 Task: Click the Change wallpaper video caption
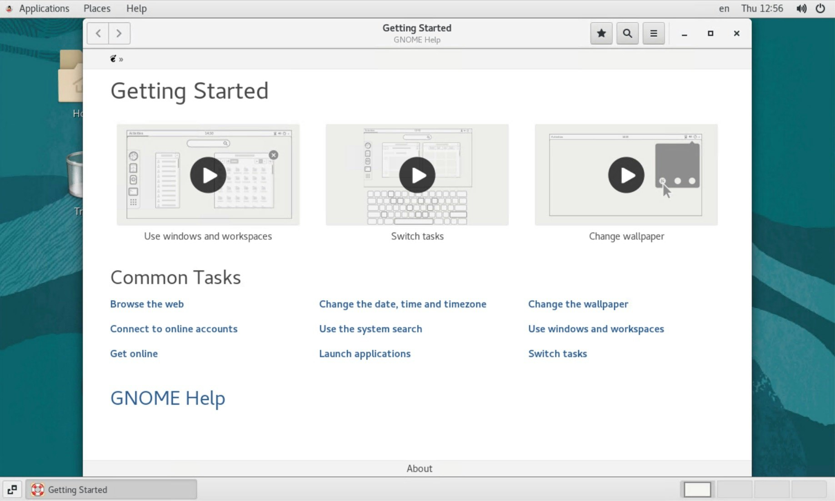tap(626, 236)
